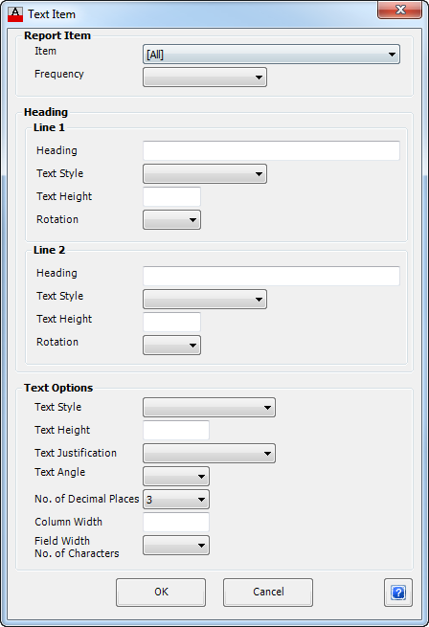The image size is (429, 627).
Task: Click Line 2 Text Height field
Action: pyautogui.click(x=171, y=322)
